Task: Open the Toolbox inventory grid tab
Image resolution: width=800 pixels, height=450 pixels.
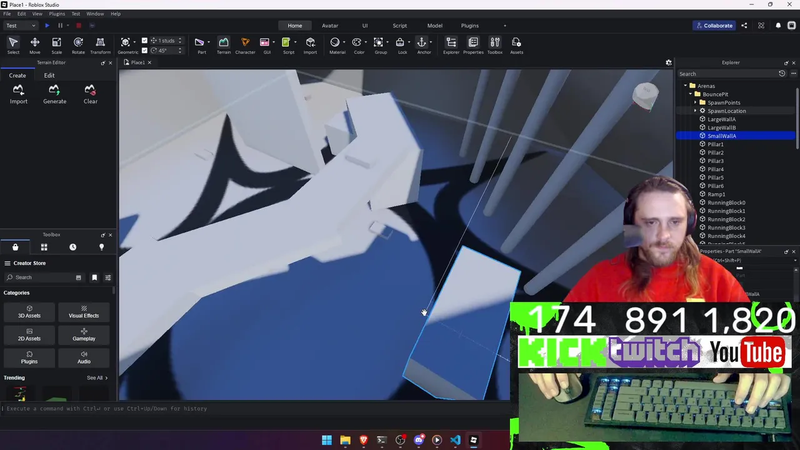Action: coord(44,247)
